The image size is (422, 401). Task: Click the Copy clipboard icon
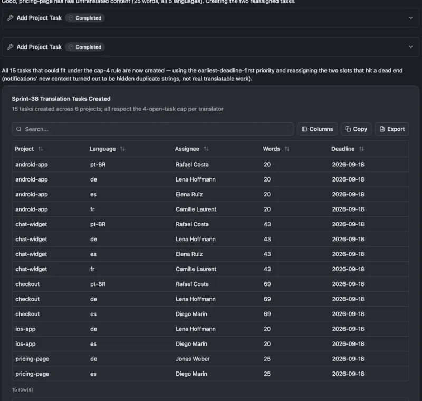click(348, 129)
